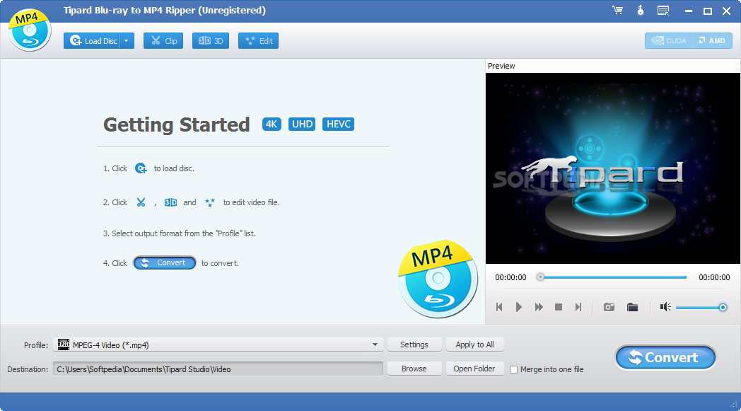741x411 pixels.
Task: Click the UHD badge
Action: click(302, 124)
